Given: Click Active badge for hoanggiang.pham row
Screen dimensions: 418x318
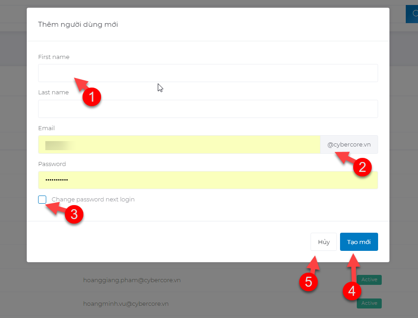Looking at the screenshot, I should click(369, 279).
